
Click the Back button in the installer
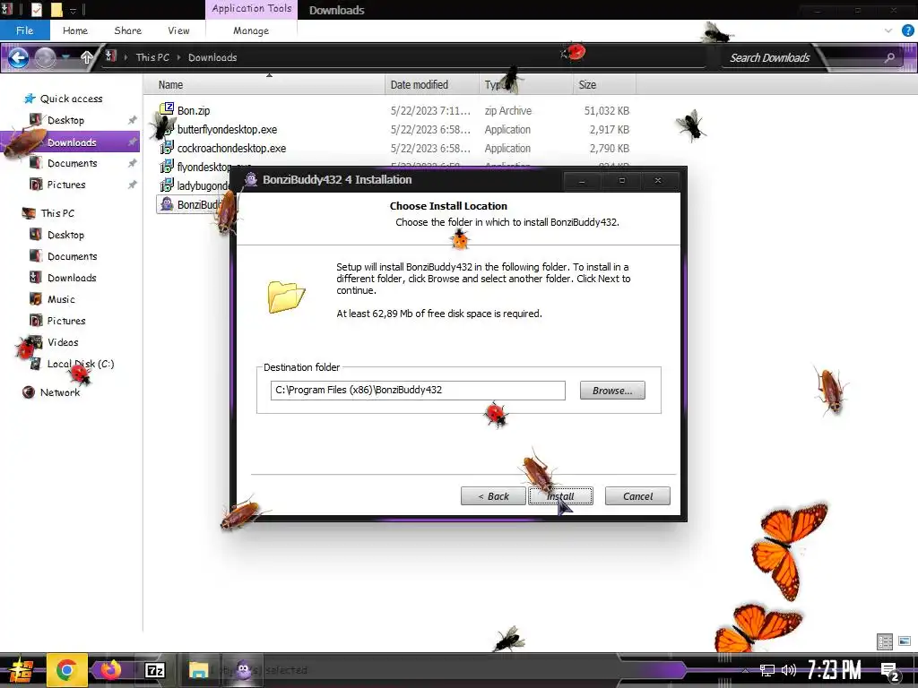[493, 496]
